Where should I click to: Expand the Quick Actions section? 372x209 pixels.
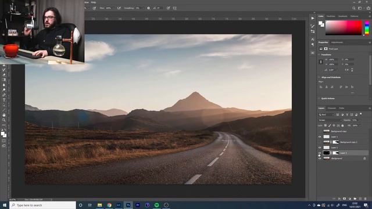coord(319,98)
